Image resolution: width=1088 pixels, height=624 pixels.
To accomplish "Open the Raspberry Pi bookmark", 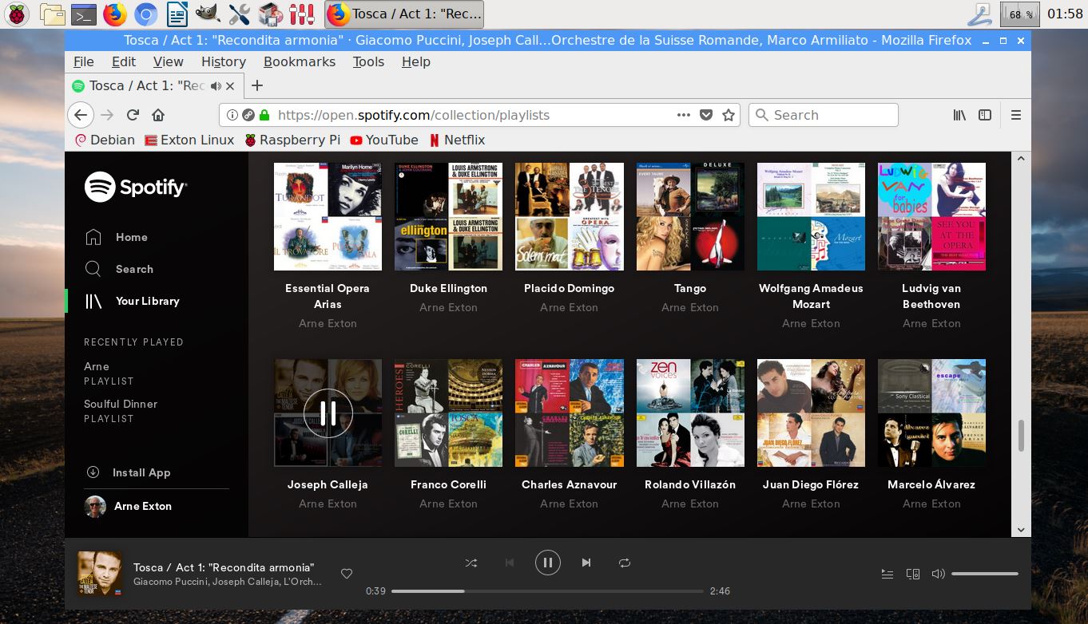I will pyautogui.click(x=292, y=140).
